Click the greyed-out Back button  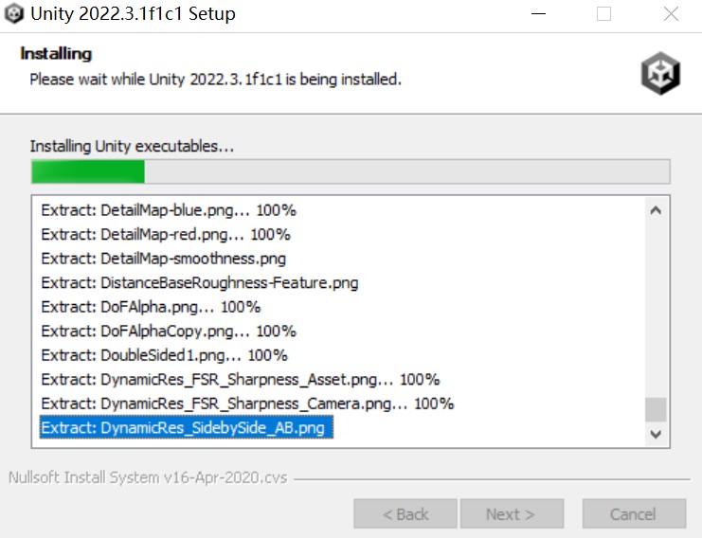(405, 513)
